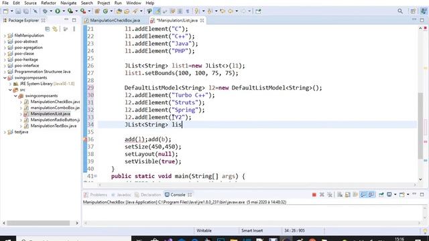Click the Coverage run icon

point(70,11)
